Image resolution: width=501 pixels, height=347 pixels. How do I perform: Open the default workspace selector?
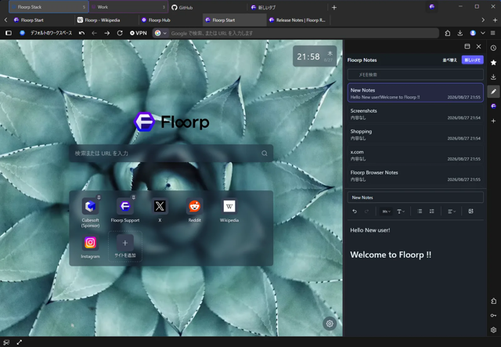pos(46,33)
